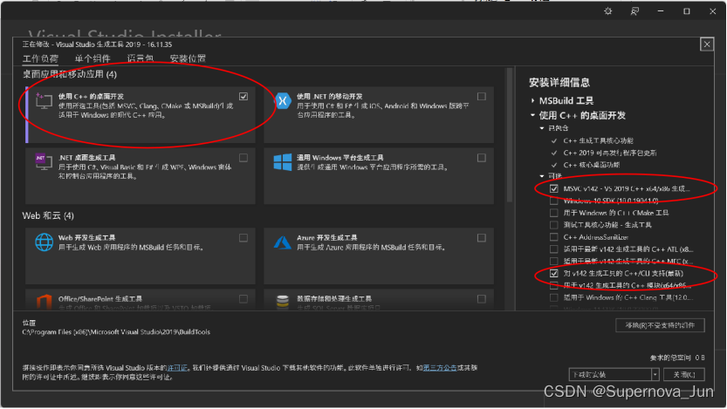The height and width of the screenshot is (409, 727).
Task: Switch to the 安装位置 tab
Action: point(188,58)
